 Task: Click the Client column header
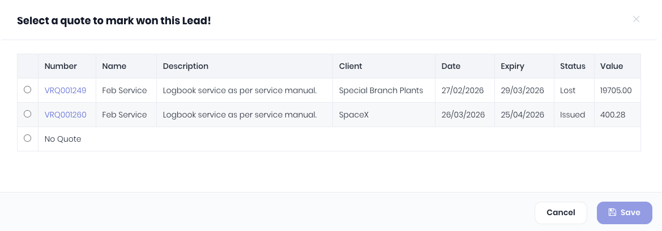point(351,66)
